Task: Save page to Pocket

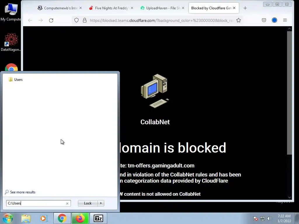Action: (264, 20)
